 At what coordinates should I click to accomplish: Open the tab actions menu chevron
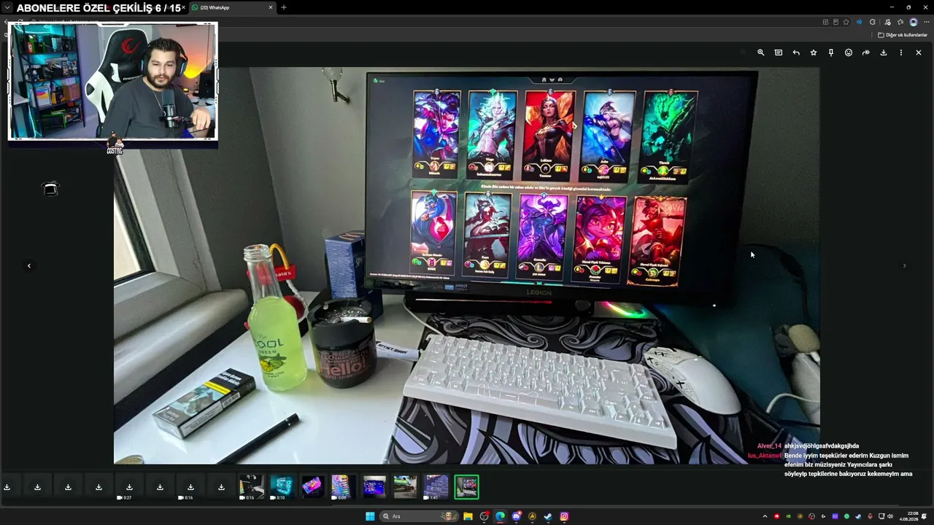click(7, 8)
